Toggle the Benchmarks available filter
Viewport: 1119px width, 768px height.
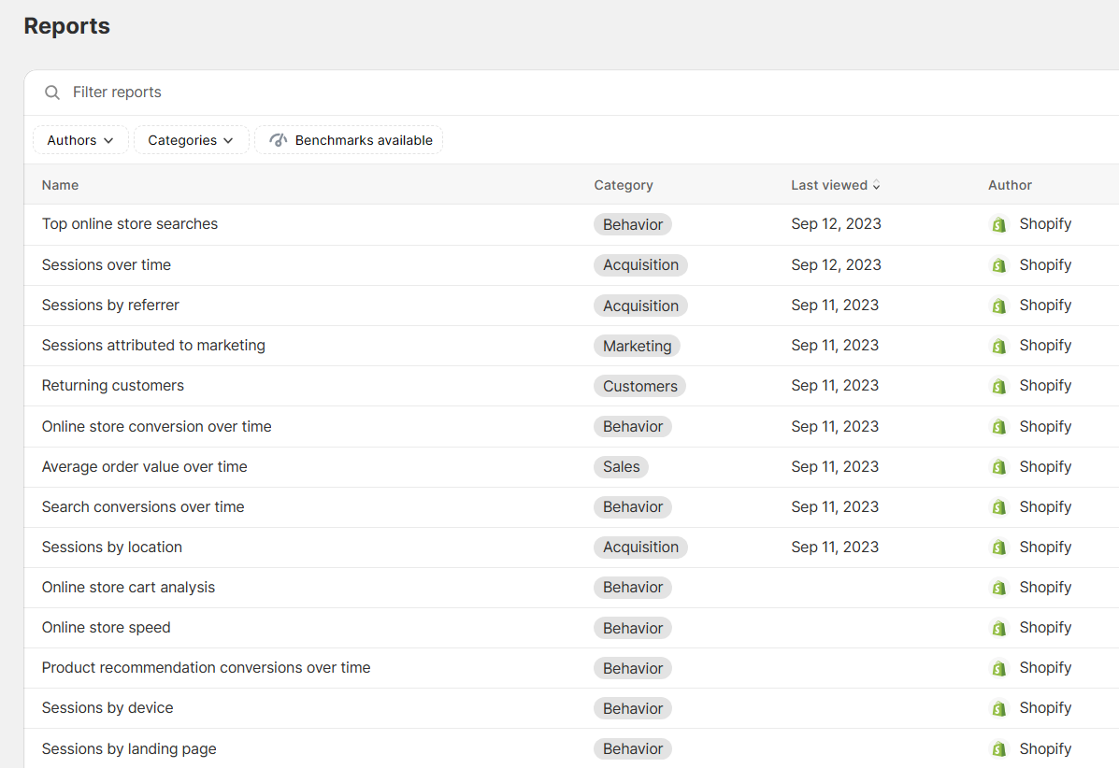[x=349, y=140]
